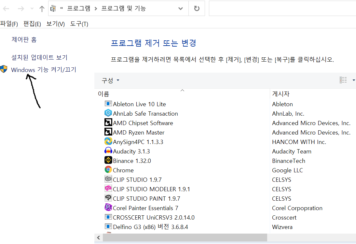
Task: Click the CLIP STUDIO MODELER icon
Action: [x=108, y=188]
